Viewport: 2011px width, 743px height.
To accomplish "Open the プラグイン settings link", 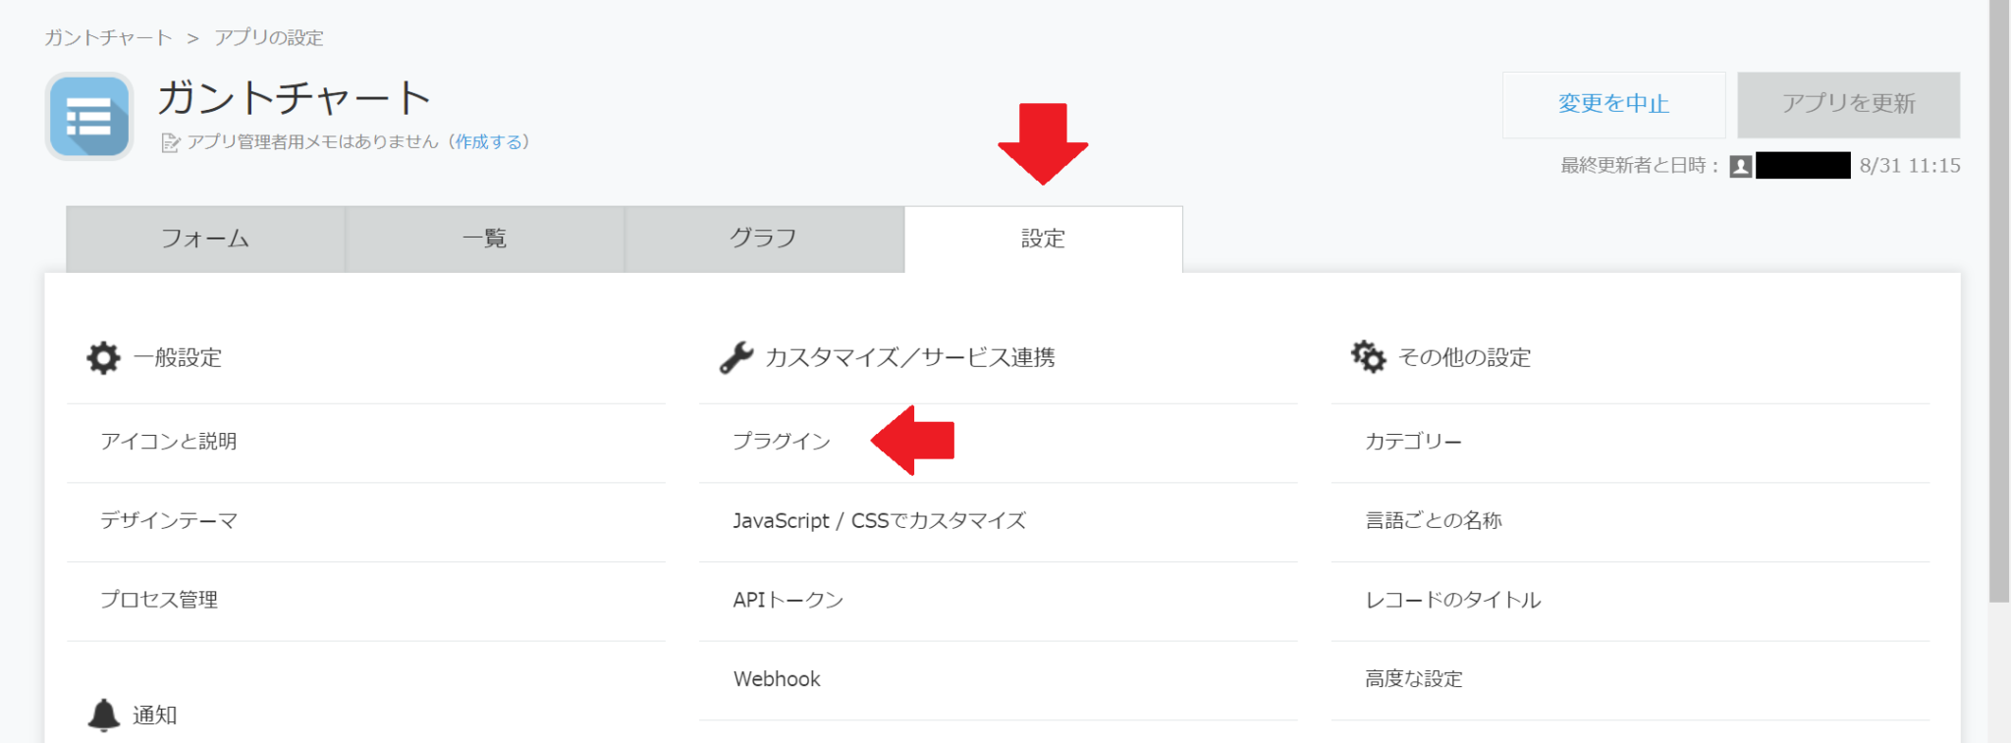I will [782, 442].
